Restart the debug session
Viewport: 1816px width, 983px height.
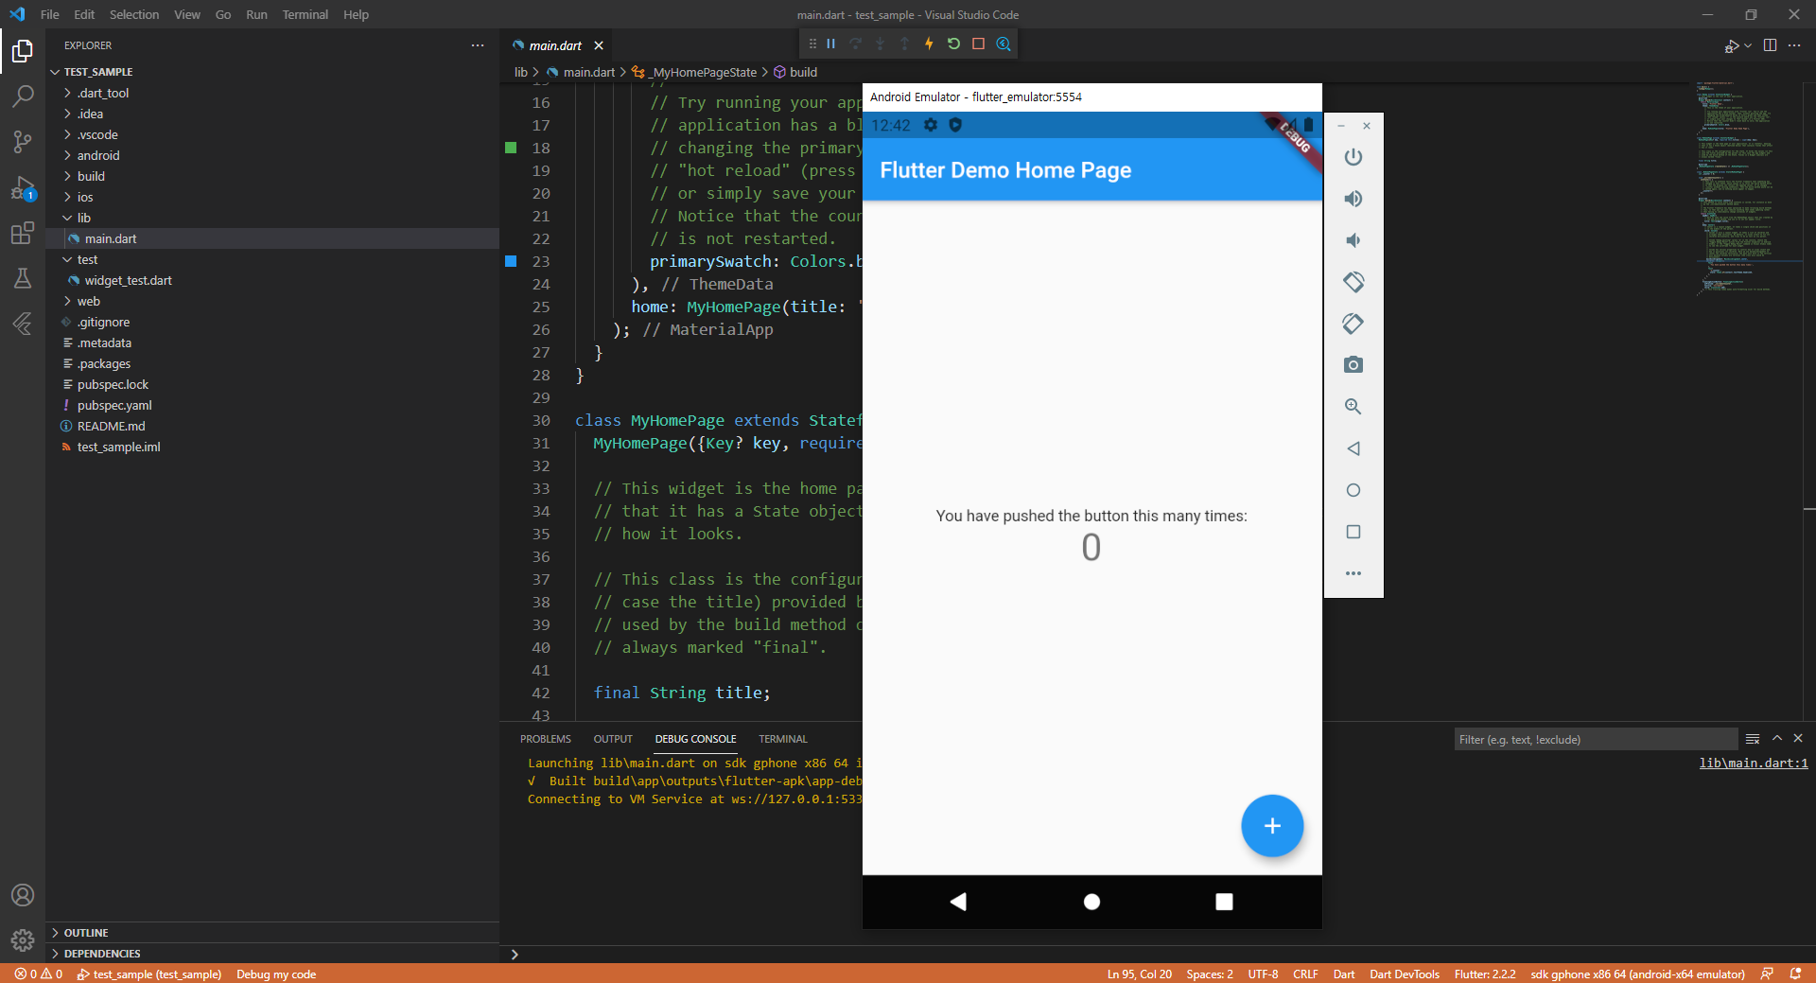tap(953, 44)
